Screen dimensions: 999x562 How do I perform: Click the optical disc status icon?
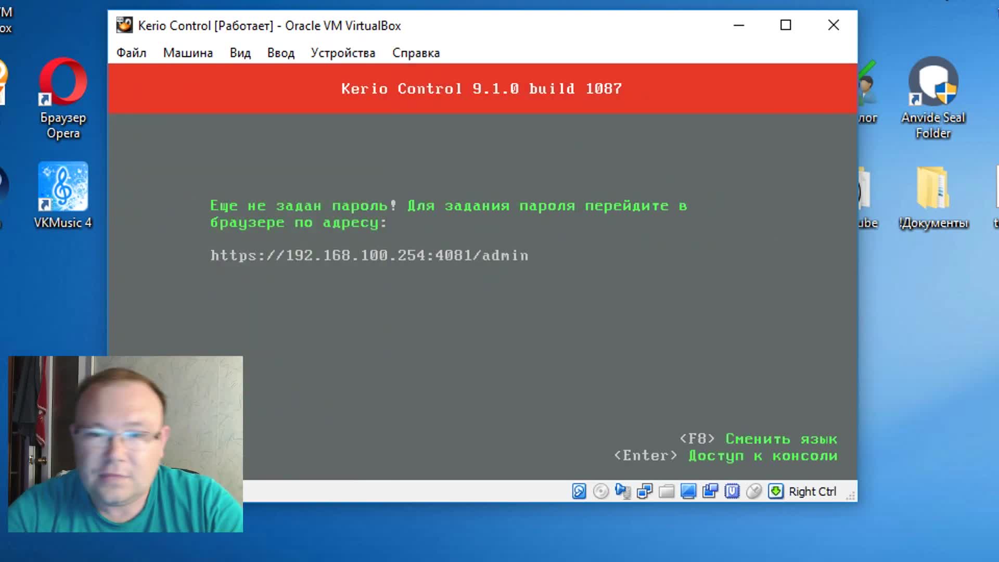pyautogui.click(x=601, y=491)
